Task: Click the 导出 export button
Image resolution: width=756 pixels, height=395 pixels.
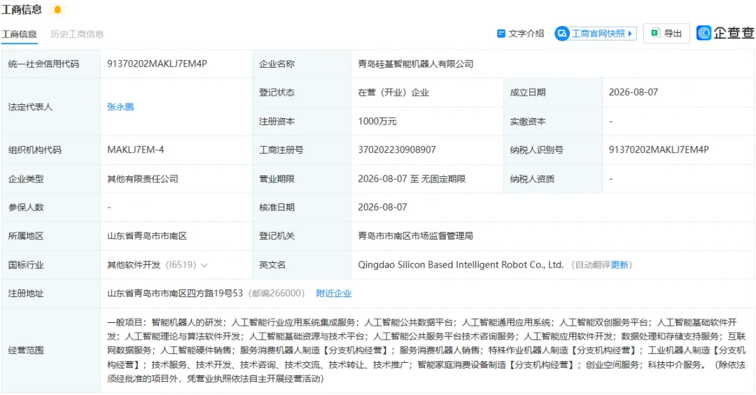Action: point(666,34)
